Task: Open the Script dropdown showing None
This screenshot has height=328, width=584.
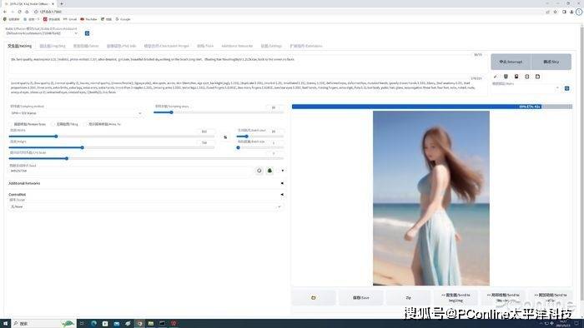Action: (x=145, y=206)
